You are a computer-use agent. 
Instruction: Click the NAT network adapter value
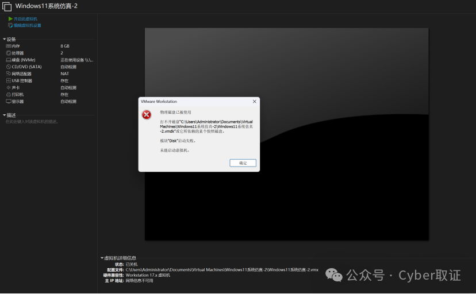64,73
